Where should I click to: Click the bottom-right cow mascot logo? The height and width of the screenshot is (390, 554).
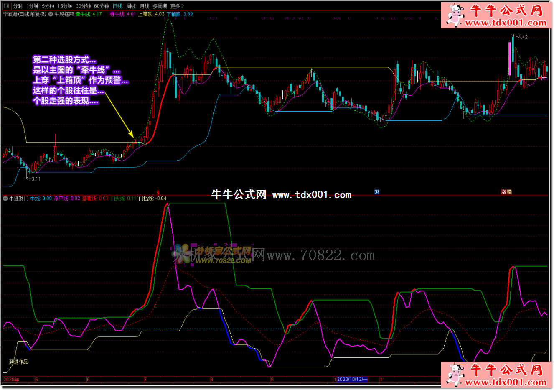click(454, 374)
